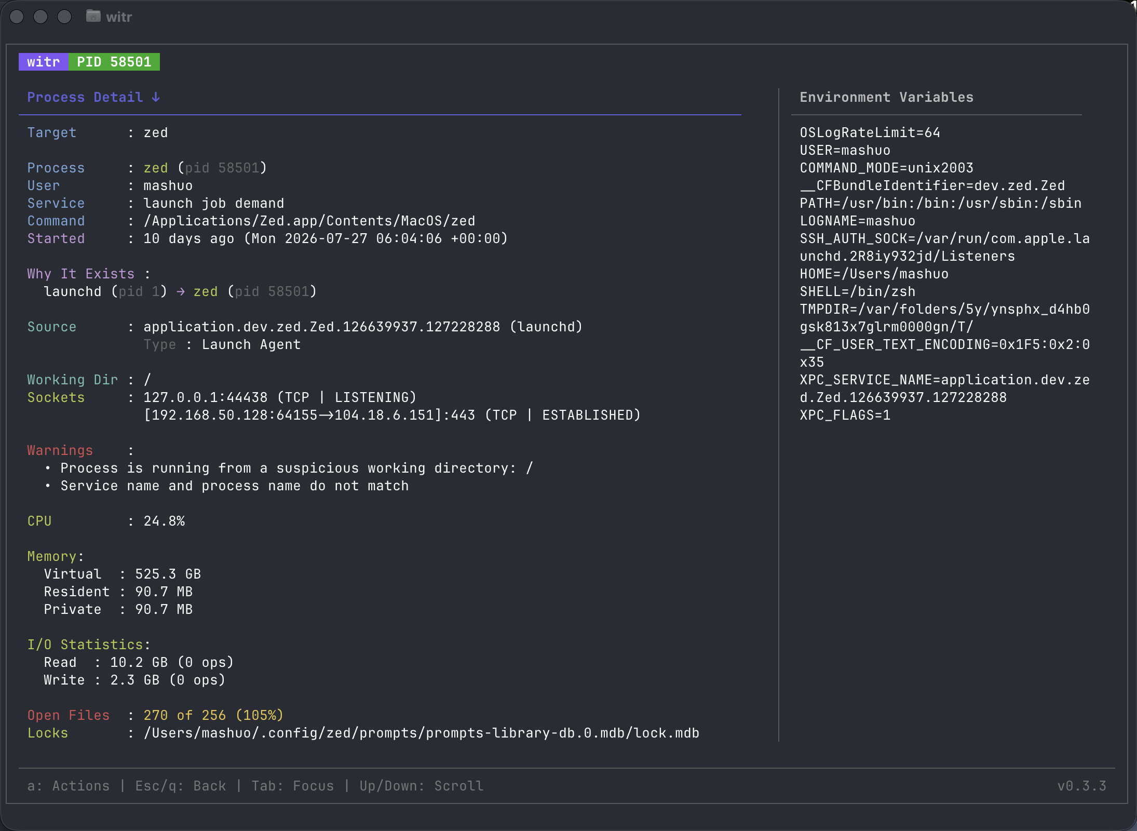Click the Write I/O value 2.3 GB
Screen dimensions: 1137x831
pos(135,680)
